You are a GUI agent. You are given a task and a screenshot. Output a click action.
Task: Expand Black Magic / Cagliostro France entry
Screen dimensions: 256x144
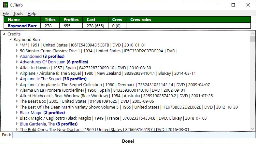(17, 118)
